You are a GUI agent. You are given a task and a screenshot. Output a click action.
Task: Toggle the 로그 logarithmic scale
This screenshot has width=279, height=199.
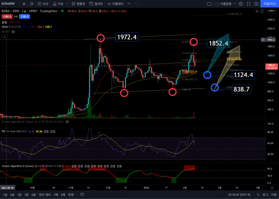pyautogui.click(x=265, y=195)
